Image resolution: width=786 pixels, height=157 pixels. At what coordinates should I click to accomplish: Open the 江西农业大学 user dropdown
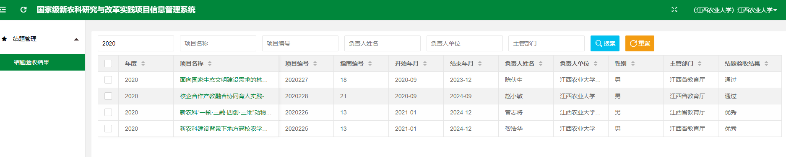[x=735, y=10]
